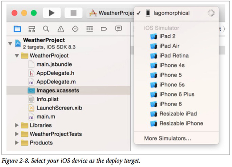Viewport: 232px width, 167px height.
Task: Expand the Products folder
Action: [17, 143]
